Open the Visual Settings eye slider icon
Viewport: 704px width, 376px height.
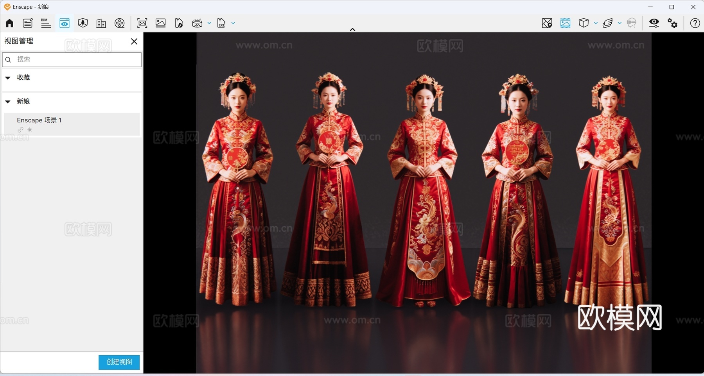(654, 23)
